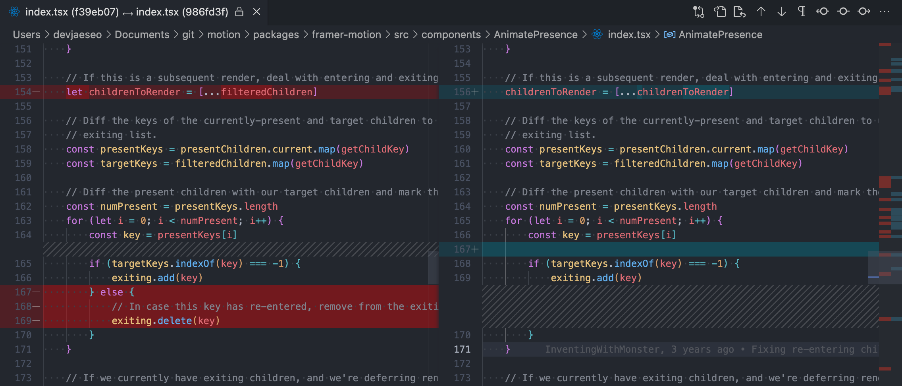This screenshot has height=386, width=902.
Task: Select the AnimatePresence folder breadcrumb
Action: tap(536, 35)
